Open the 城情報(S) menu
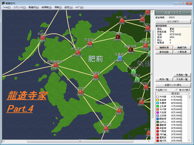 pyautogui.click(x=46, y=7)
